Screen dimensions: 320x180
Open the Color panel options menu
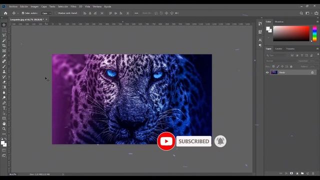coord(317,21)
